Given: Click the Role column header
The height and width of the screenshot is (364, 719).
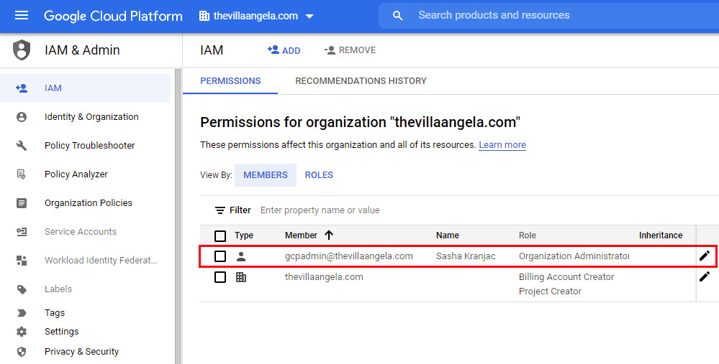Looking at the screenshot, I should tap(528, 235).
